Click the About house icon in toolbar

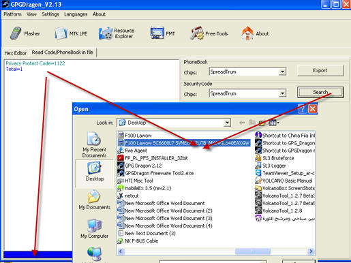tap(247, 33)
